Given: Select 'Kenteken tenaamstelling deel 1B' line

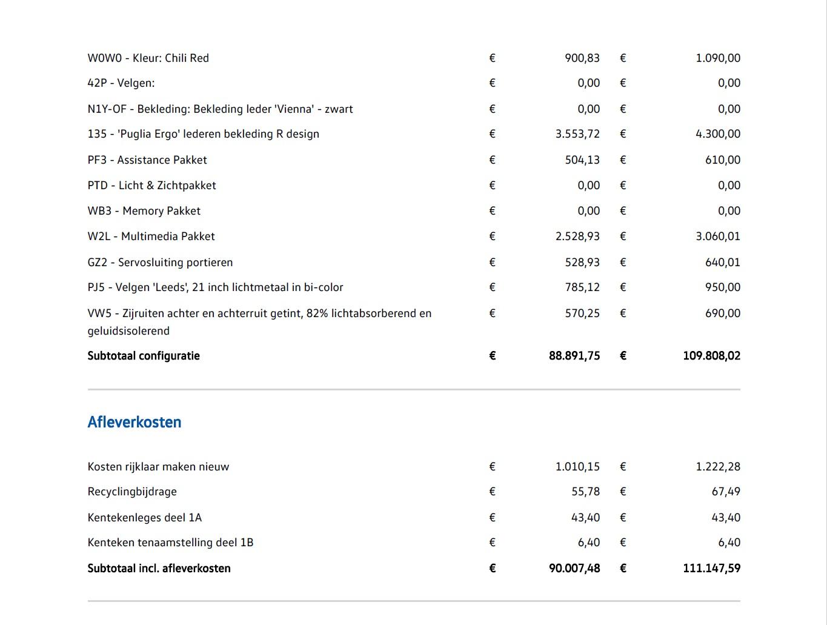Looking at the screenshot, I should pos(170,543).
